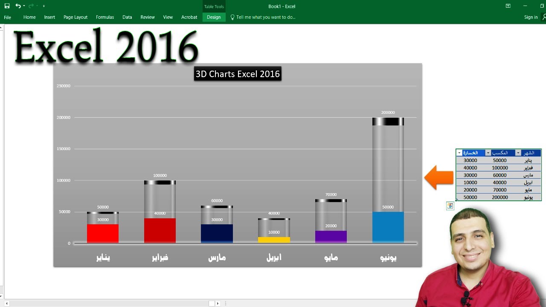Click the 200000 data label above يونيو
546x307 pixels.
[x=388, y=113]
